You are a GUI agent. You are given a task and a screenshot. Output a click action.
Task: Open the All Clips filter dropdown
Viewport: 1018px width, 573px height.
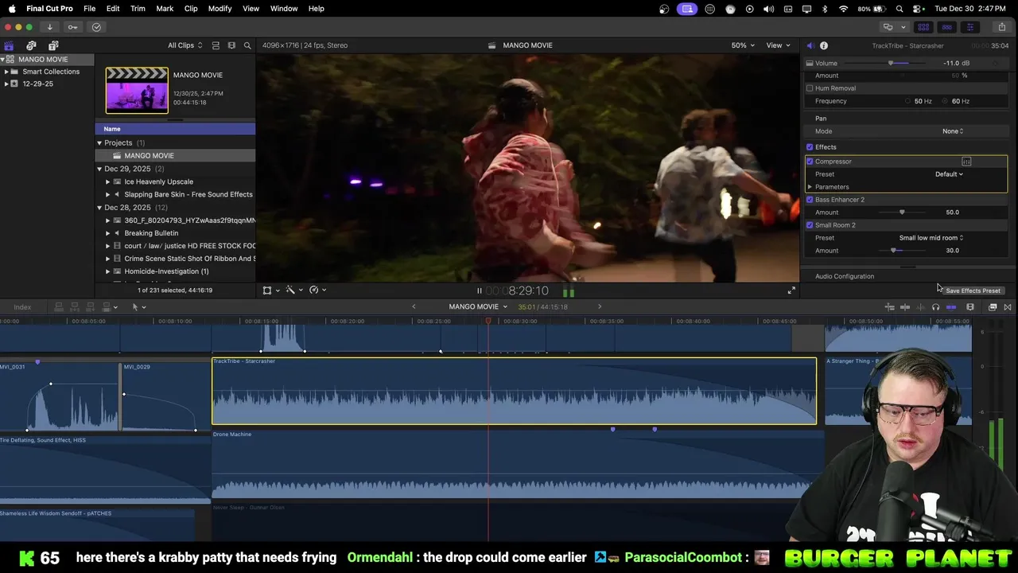coord(185,45)
